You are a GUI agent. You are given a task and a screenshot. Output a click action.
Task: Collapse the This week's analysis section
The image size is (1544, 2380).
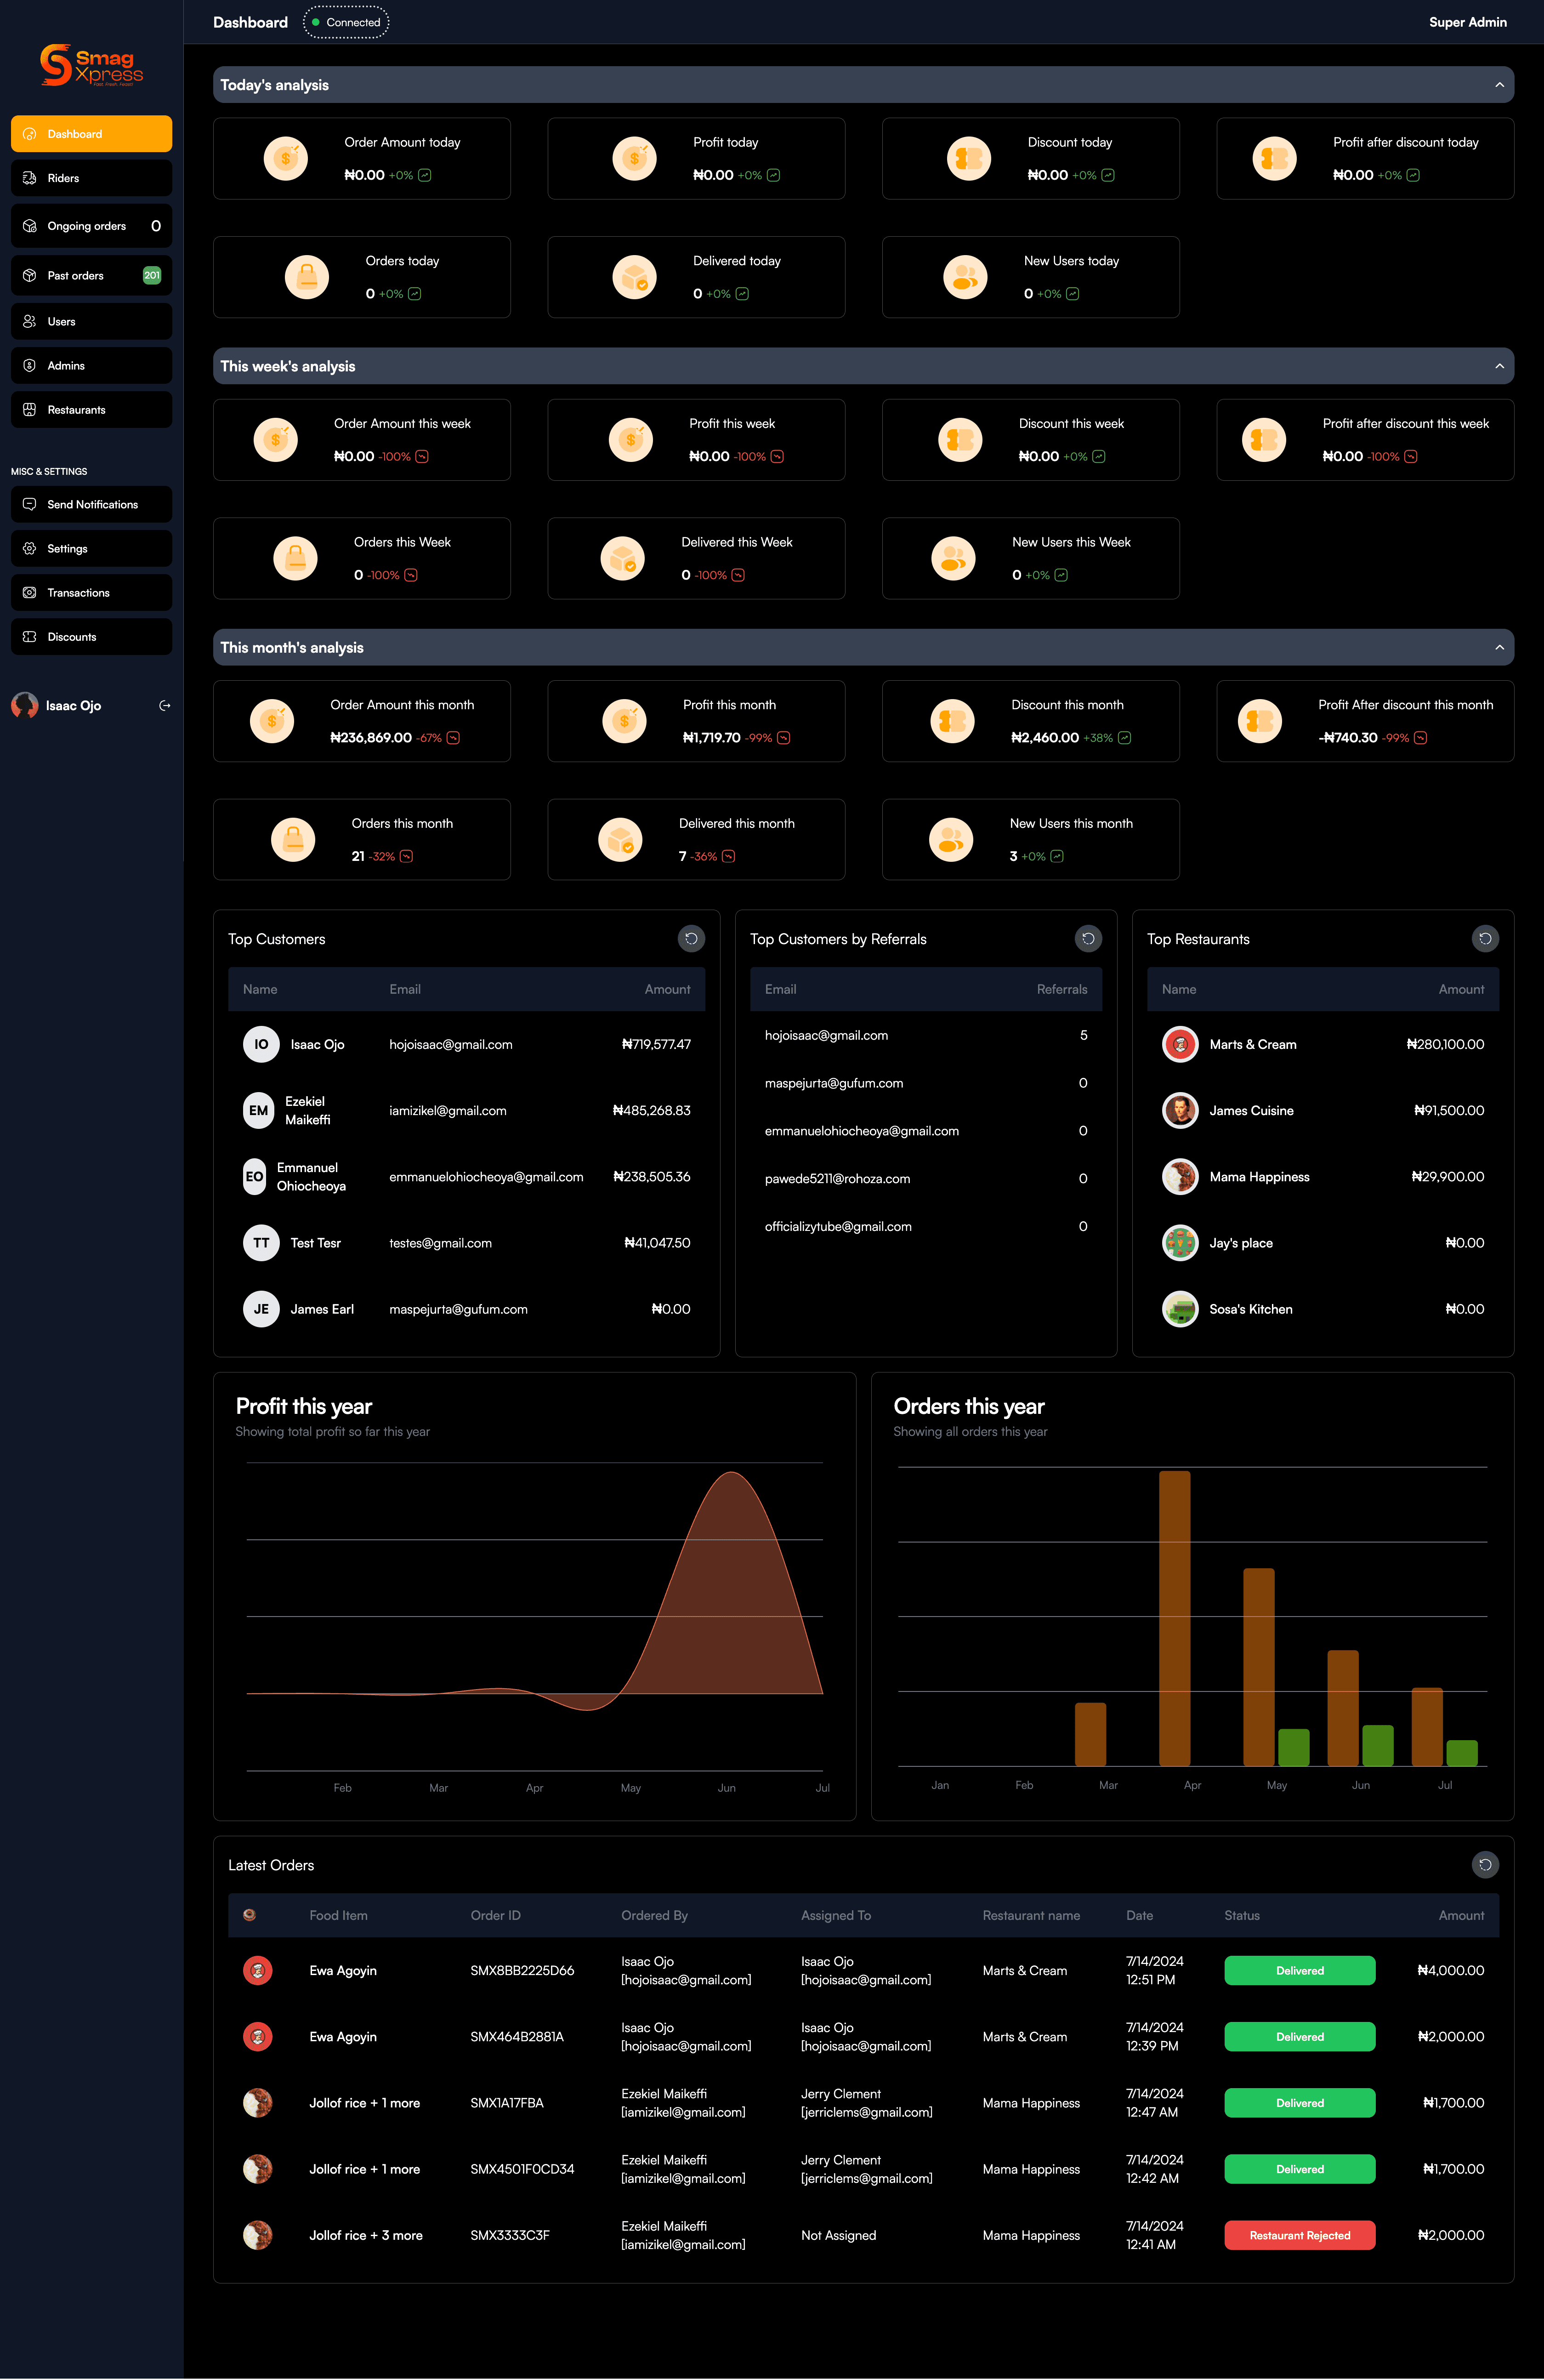1499,366
